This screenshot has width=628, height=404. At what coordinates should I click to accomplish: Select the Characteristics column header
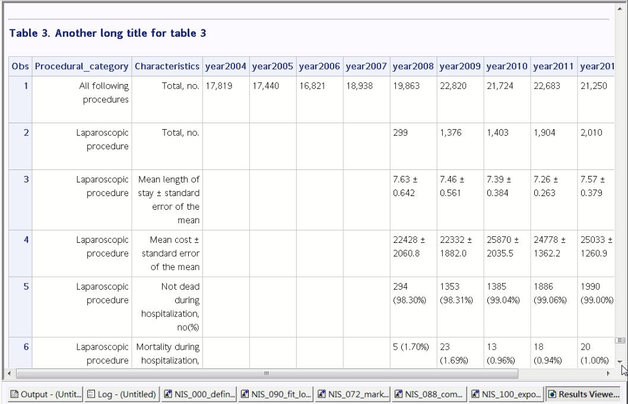[x=167, y=66]
